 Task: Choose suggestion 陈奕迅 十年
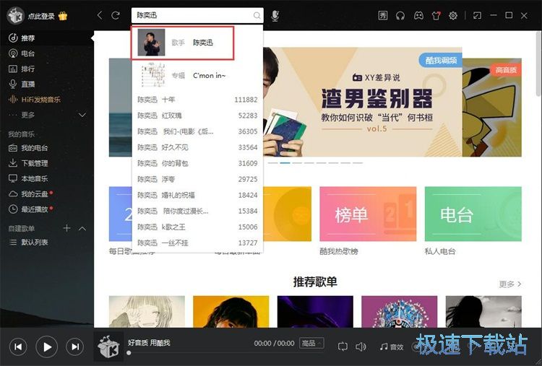[197, 100]
